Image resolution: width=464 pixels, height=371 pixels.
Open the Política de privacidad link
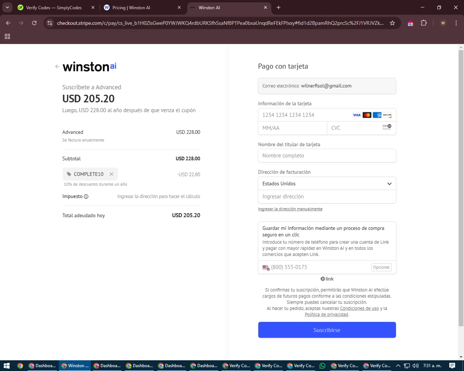coord(326,315)
